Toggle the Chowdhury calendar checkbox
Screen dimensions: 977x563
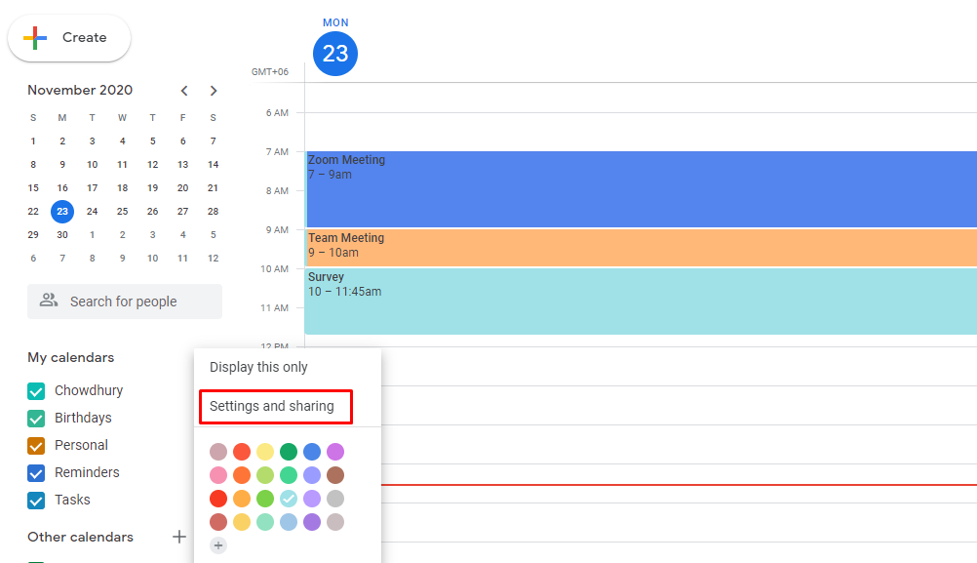pos(36,391)
